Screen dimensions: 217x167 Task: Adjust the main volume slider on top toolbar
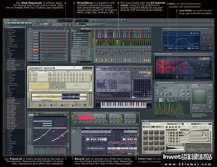36,23
